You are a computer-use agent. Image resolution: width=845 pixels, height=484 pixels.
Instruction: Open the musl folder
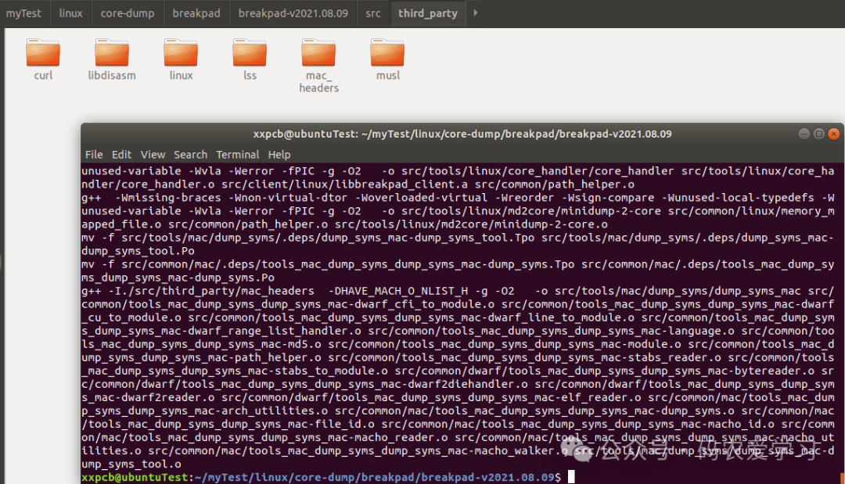[x=387, y=59]
